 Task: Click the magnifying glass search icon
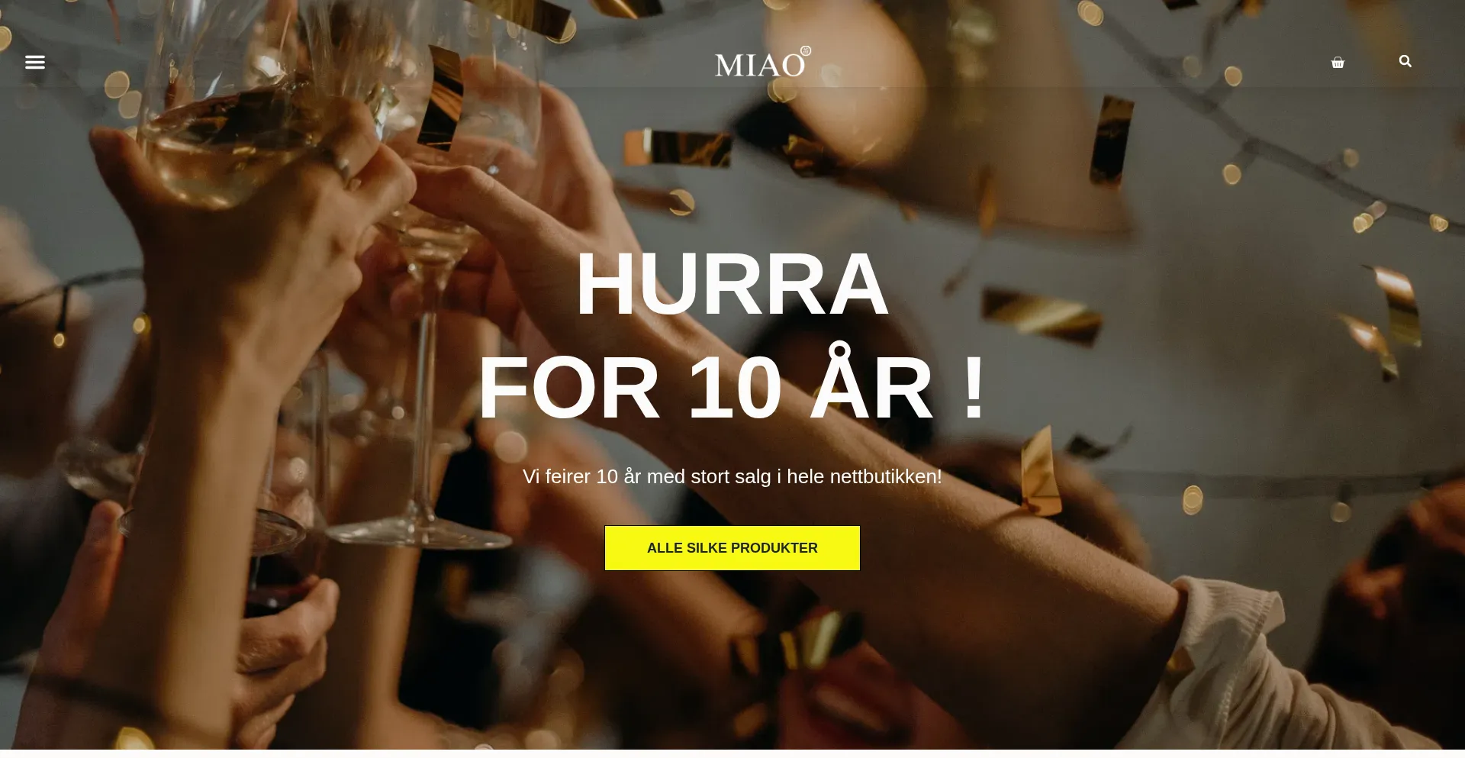(1405, 61)
